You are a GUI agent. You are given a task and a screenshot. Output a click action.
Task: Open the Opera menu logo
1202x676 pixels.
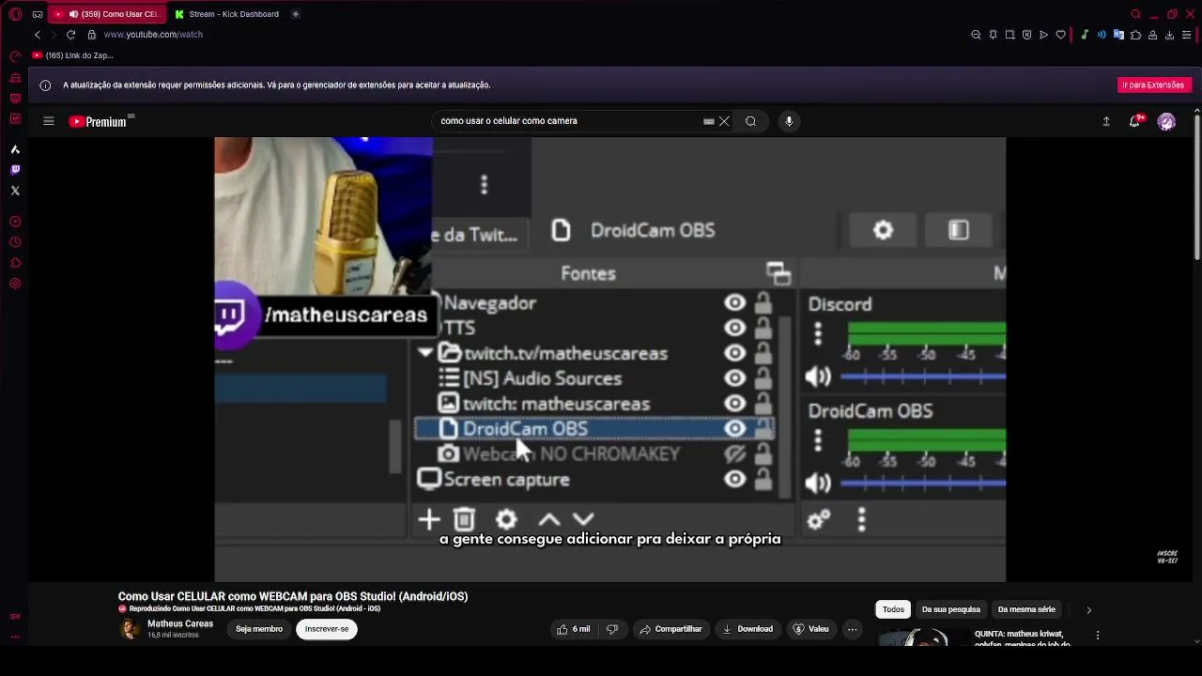click(15, 14)
